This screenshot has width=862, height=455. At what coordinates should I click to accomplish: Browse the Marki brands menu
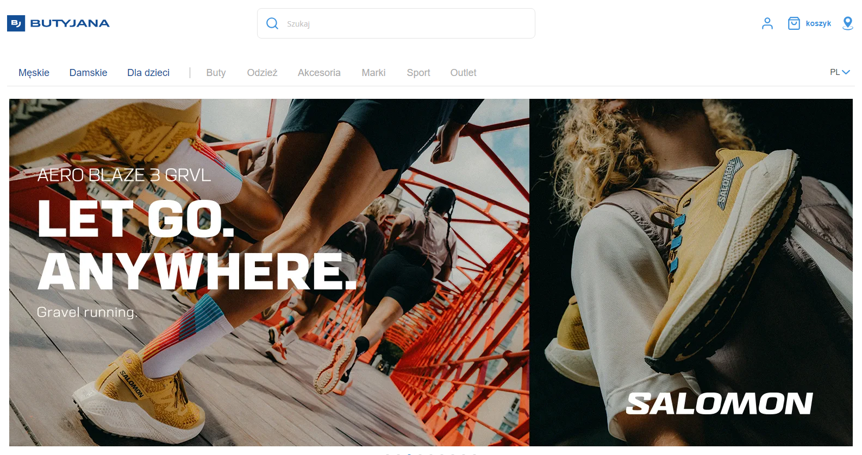pyautogui.click(x=373, y=73)
